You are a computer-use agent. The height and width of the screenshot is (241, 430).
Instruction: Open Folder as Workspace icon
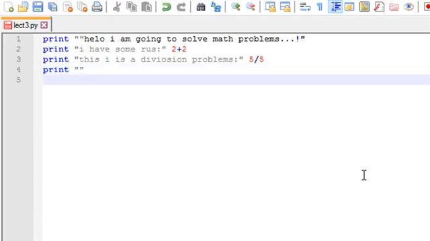click(394, 7)
